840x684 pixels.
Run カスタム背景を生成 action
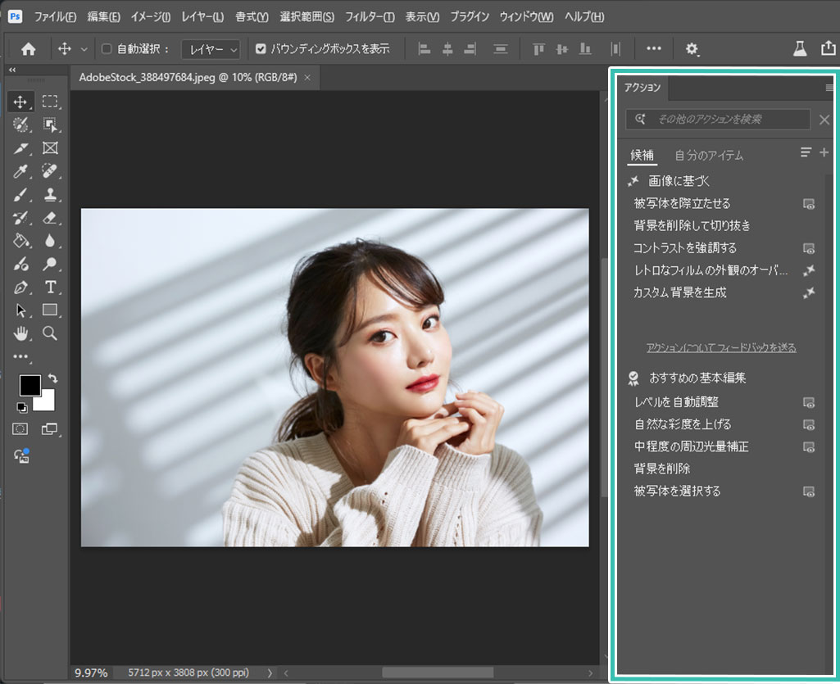(724, 292)
